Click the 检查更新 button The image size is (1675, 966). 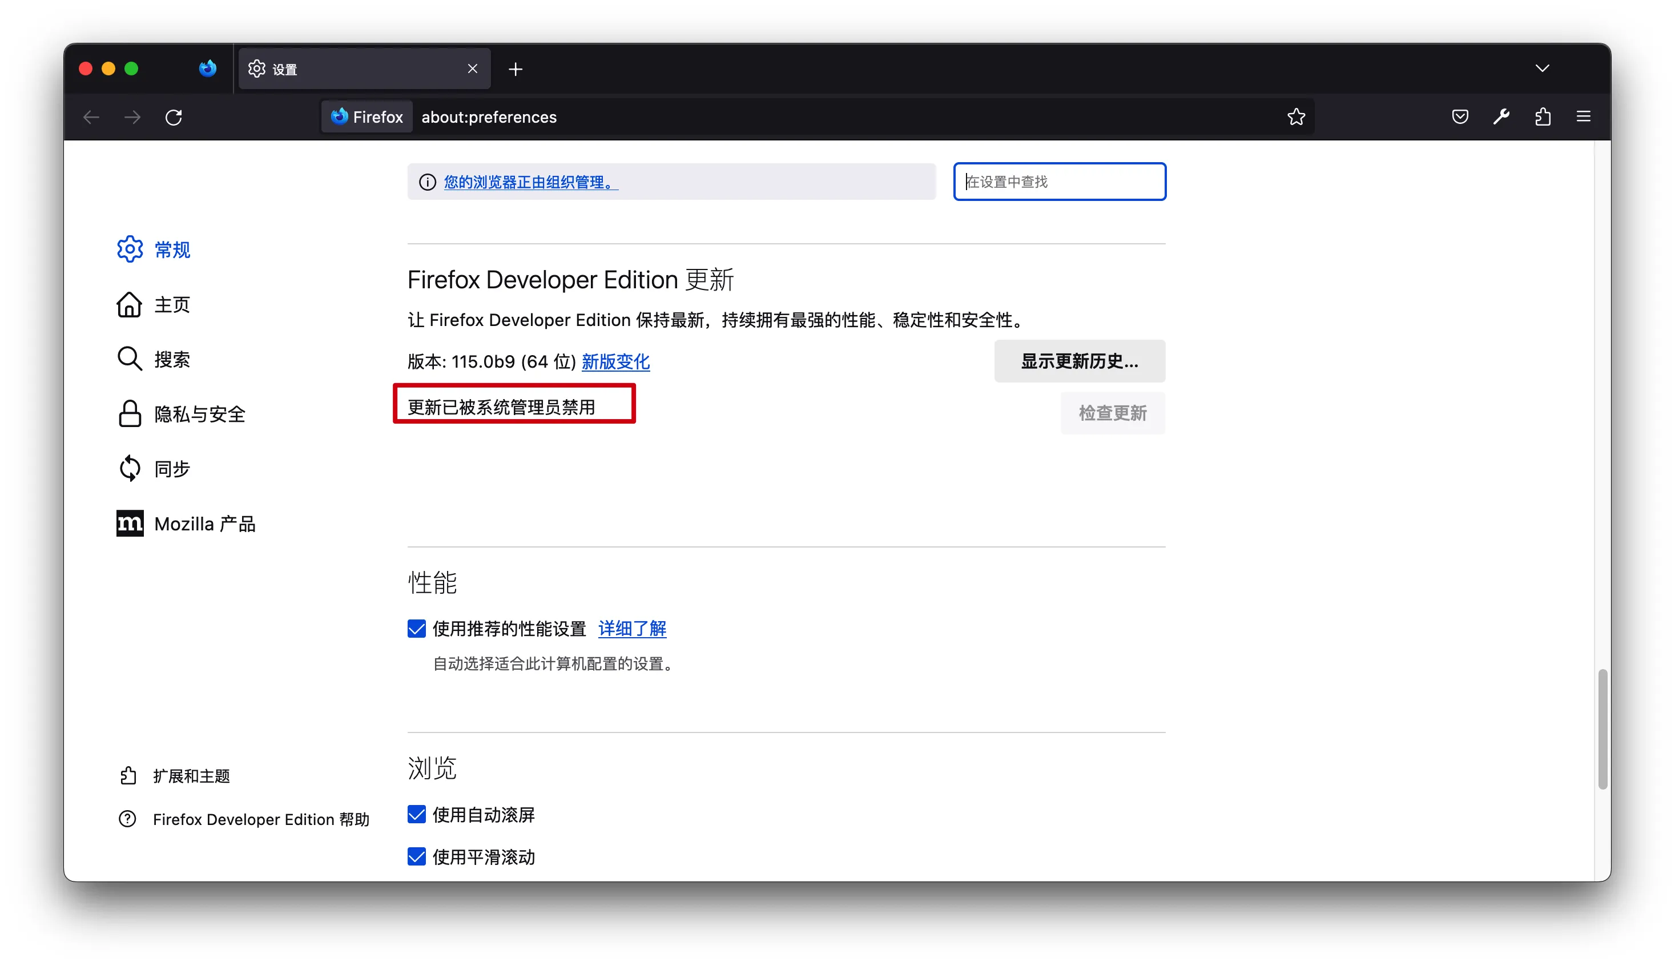[1113, 413]
